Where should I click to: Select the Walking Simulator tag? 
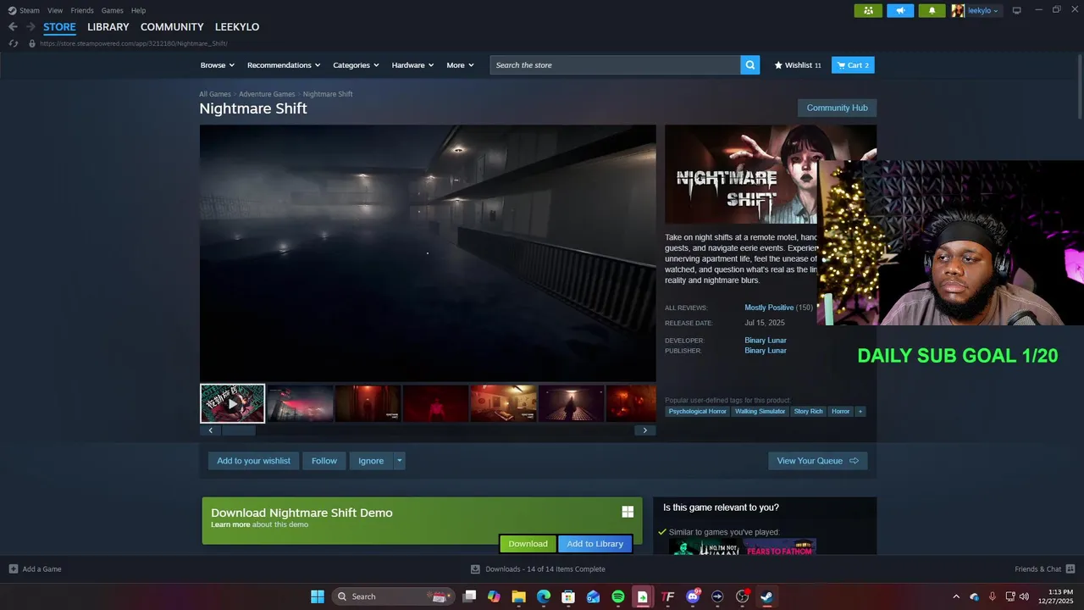pos(760,412)
